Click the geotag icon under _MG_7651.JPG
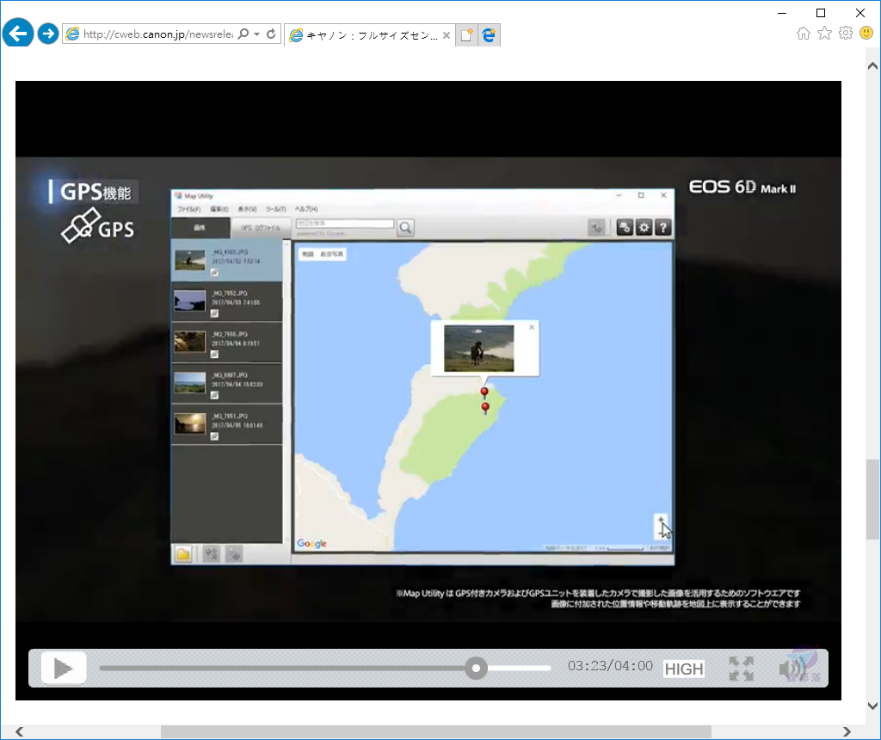Screen dimensions: 881x740 (x=214, y=436)
